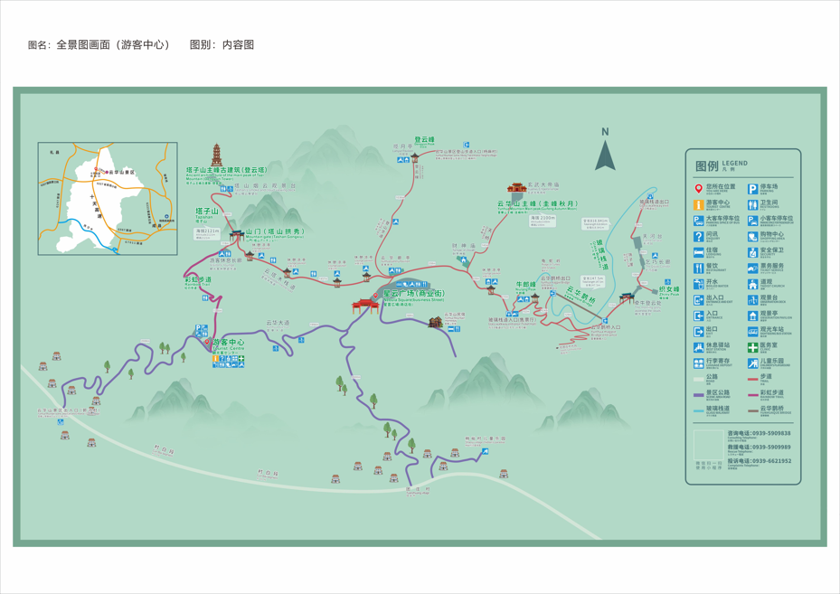The width and height of the screenshot is (840, 594).
Task: Click the 游客中心 label on the map
Action: click(228, 343)
